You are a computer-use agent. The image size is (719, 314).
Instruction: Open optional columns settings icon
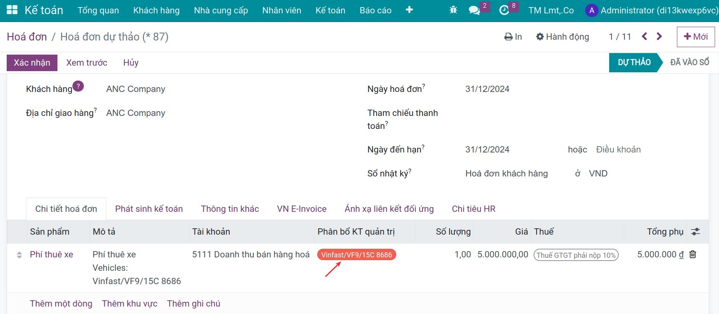coord(696,231)
